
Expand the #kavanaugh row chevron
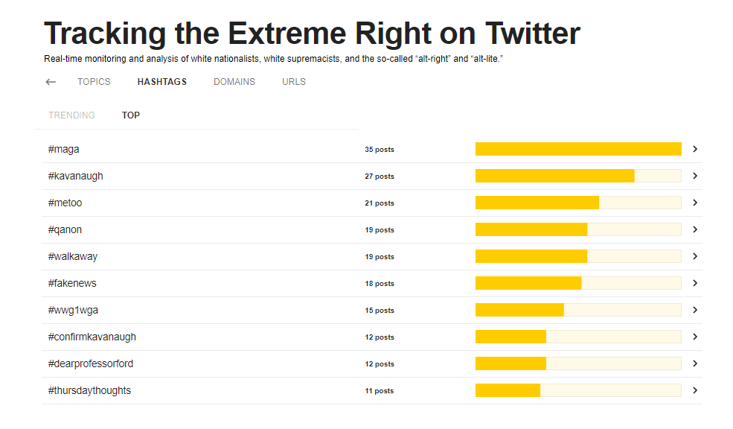point(695,176)
